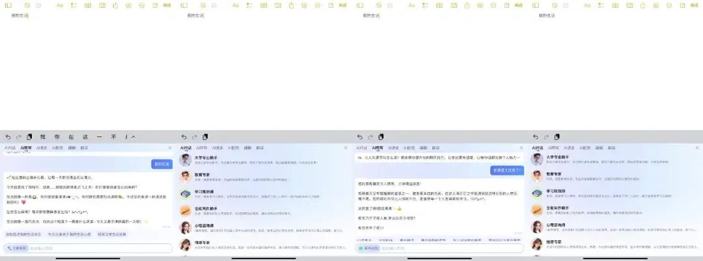Click the 我的生活 chat bubble in leftmost panel
This screenshot has height=261, width=703.
pyautogui.click(x=161, y=164)
